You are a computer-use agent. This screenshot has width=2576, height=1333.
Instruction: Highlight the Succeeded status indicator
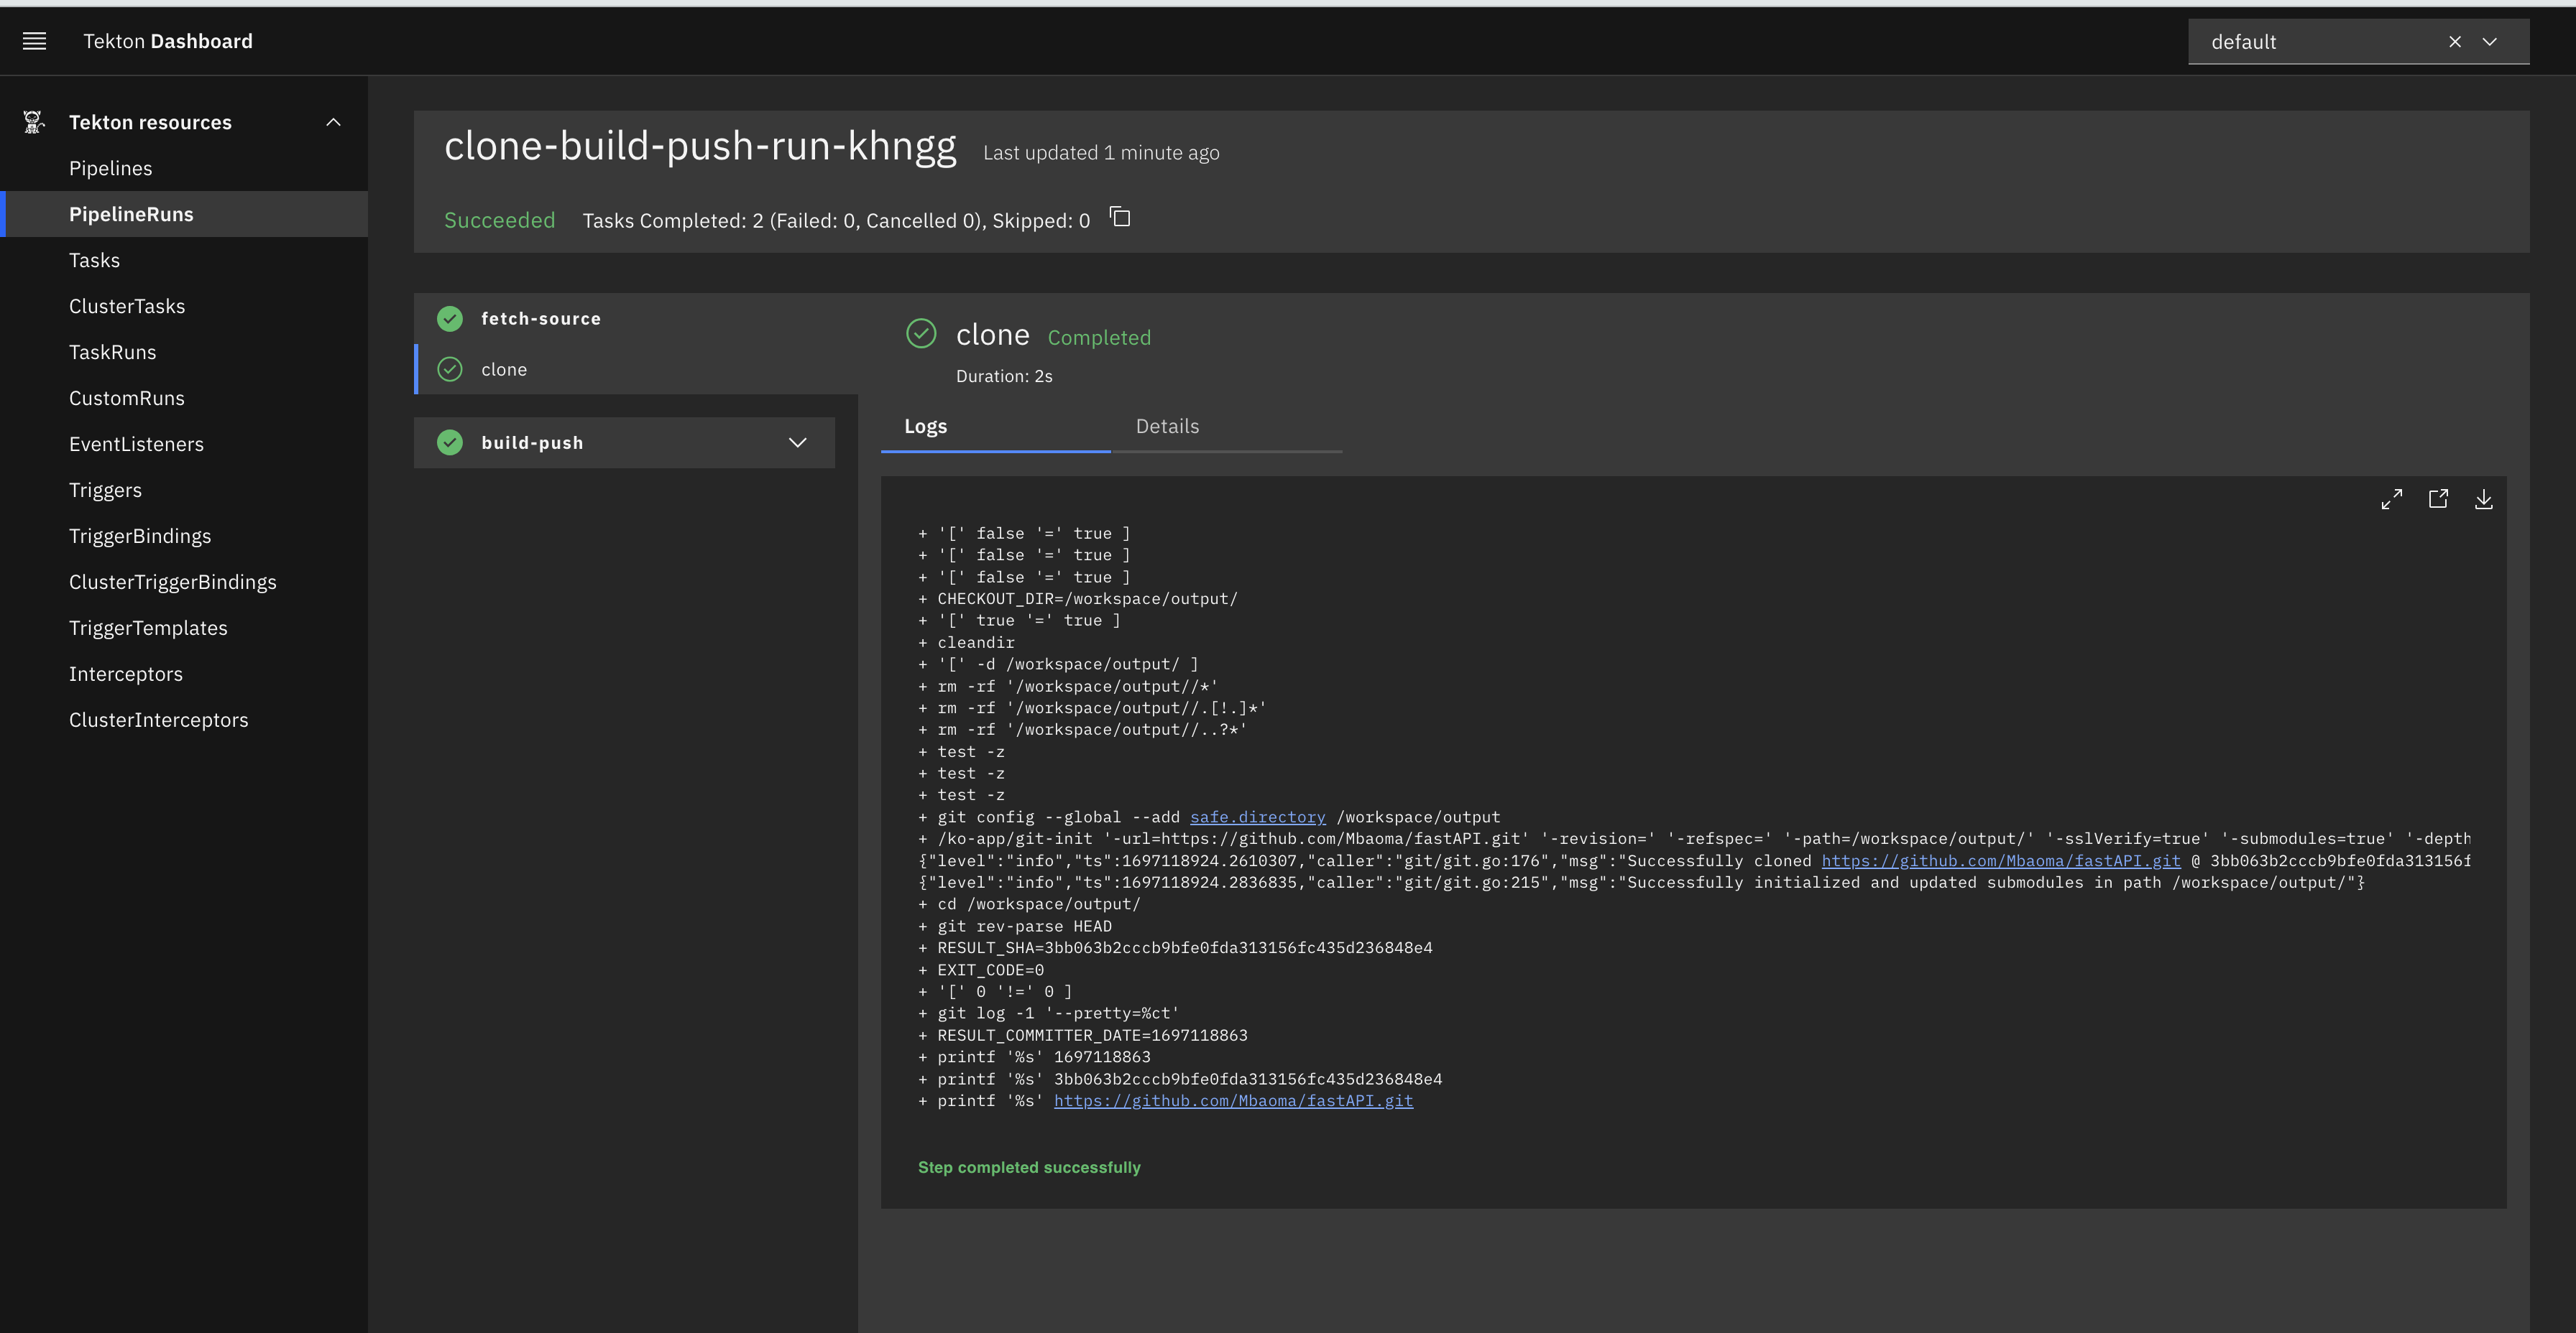(499, 220)
